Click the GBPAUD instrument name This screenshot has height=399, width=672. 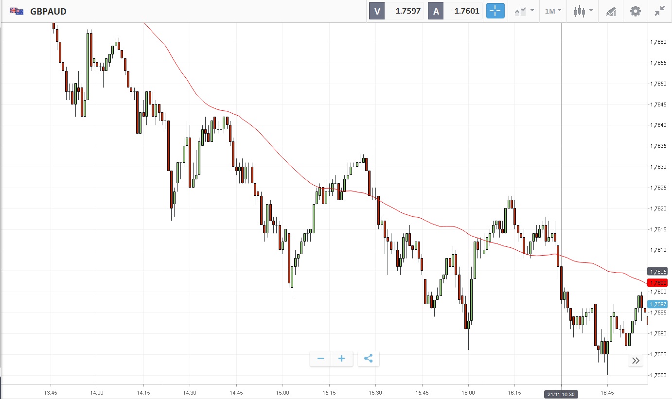(x=48, y=11)
